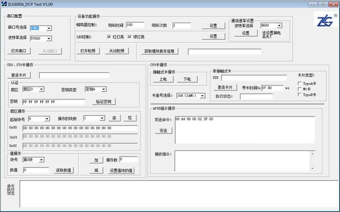The image size is (340, 212).
Task: Open the 9600 波特率选择 dropdown in 通信速率设置
Action: tap(279, 25)
